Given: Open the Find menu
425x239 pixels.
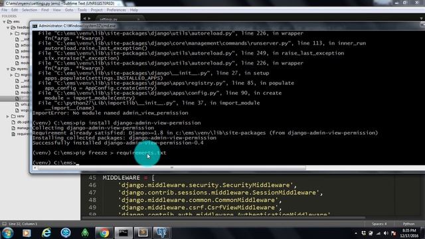Looking at the screenshot, I should click(x=44, y=10).
